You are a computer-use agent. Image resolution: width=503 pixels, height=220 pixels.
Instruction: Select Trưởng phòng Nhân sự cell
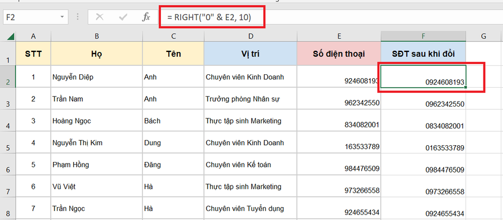250,99
